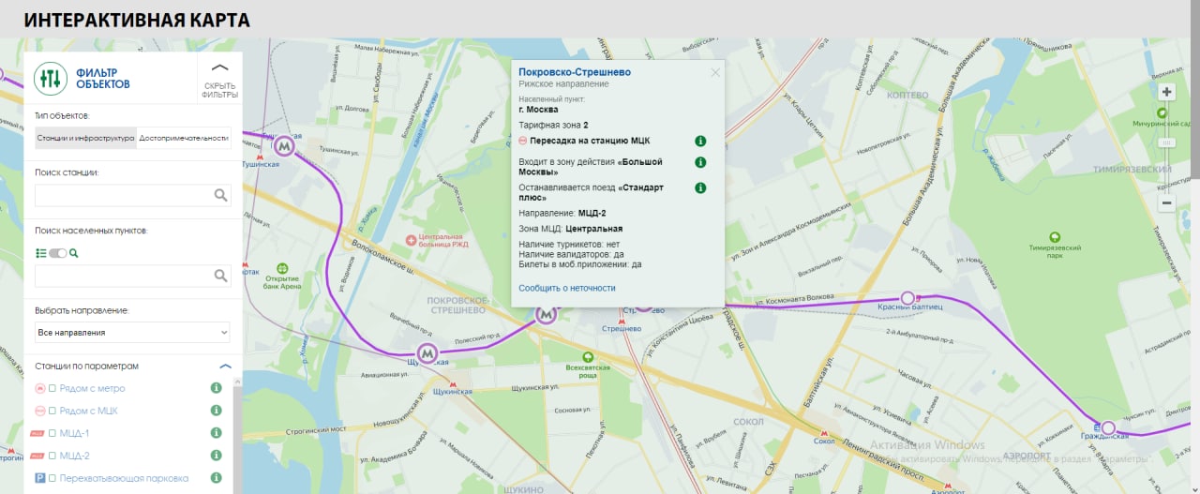The width and height of the screenshot is (1200, 494).
Task: Click the Рядом с метро label
Action: (x=92, y=388)
